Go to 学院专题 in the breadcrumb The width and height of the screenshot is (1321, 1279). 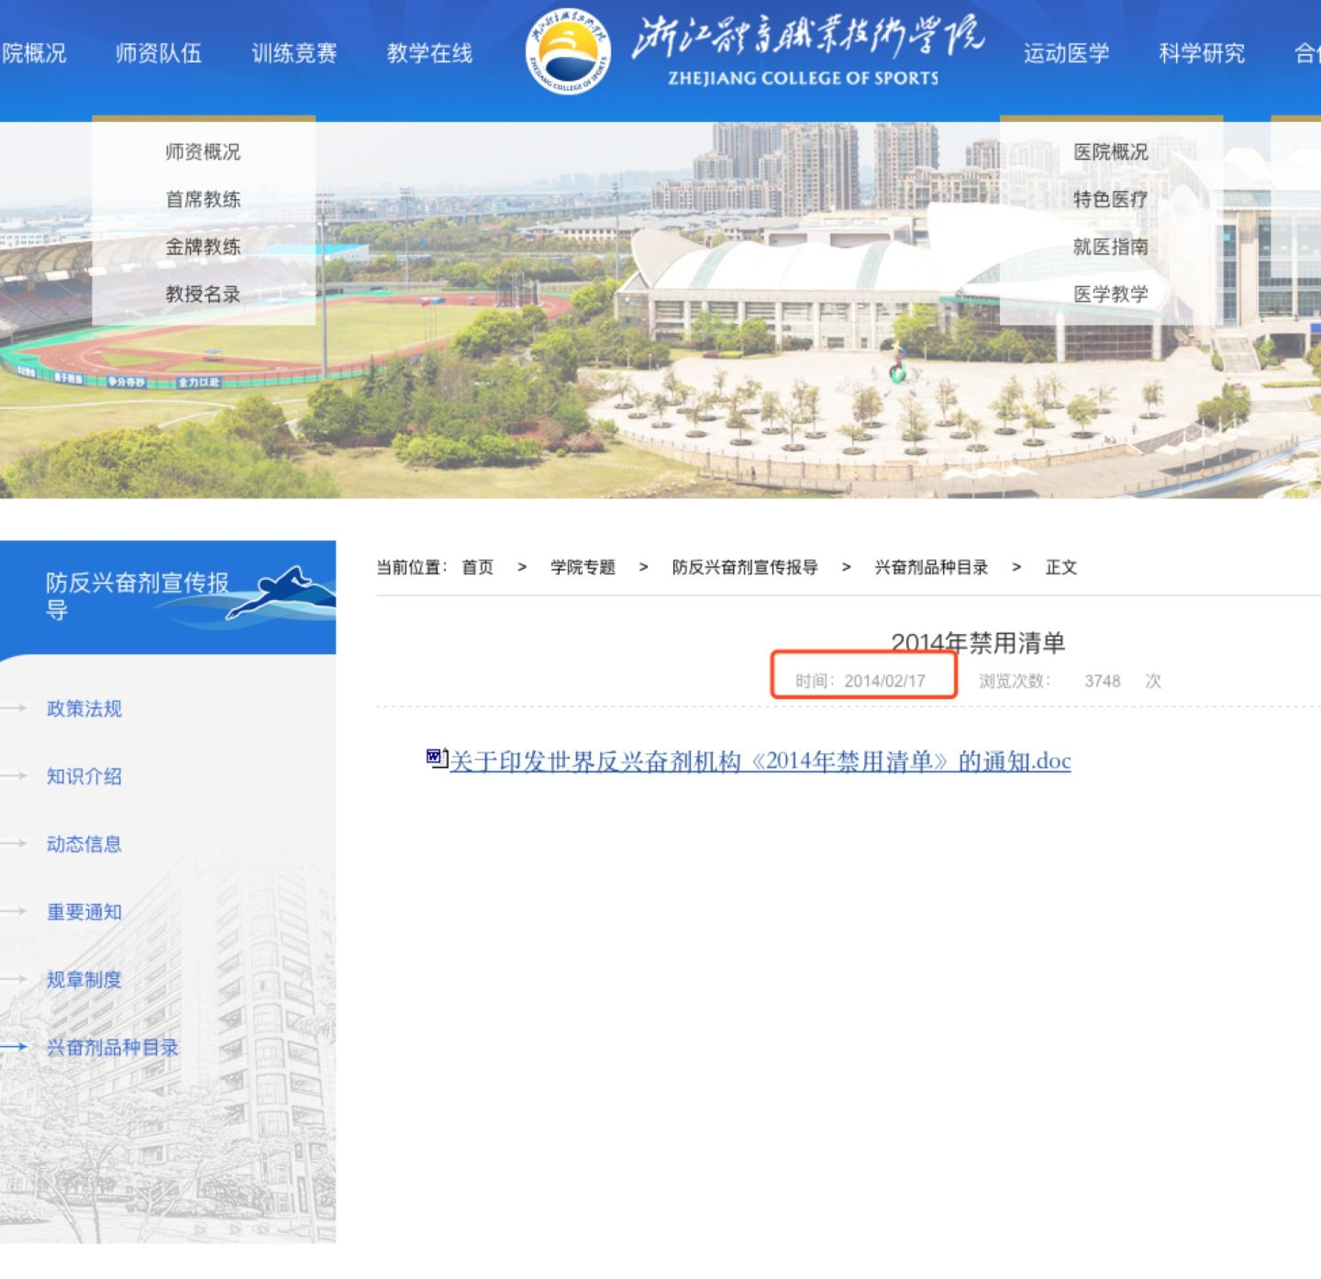pyautogui.click(x=583, y=567)
